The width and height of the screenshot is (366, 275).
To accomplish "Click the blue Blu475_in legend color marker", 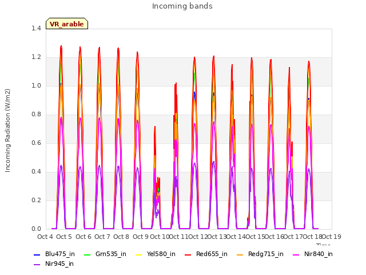I will point(37,254).
